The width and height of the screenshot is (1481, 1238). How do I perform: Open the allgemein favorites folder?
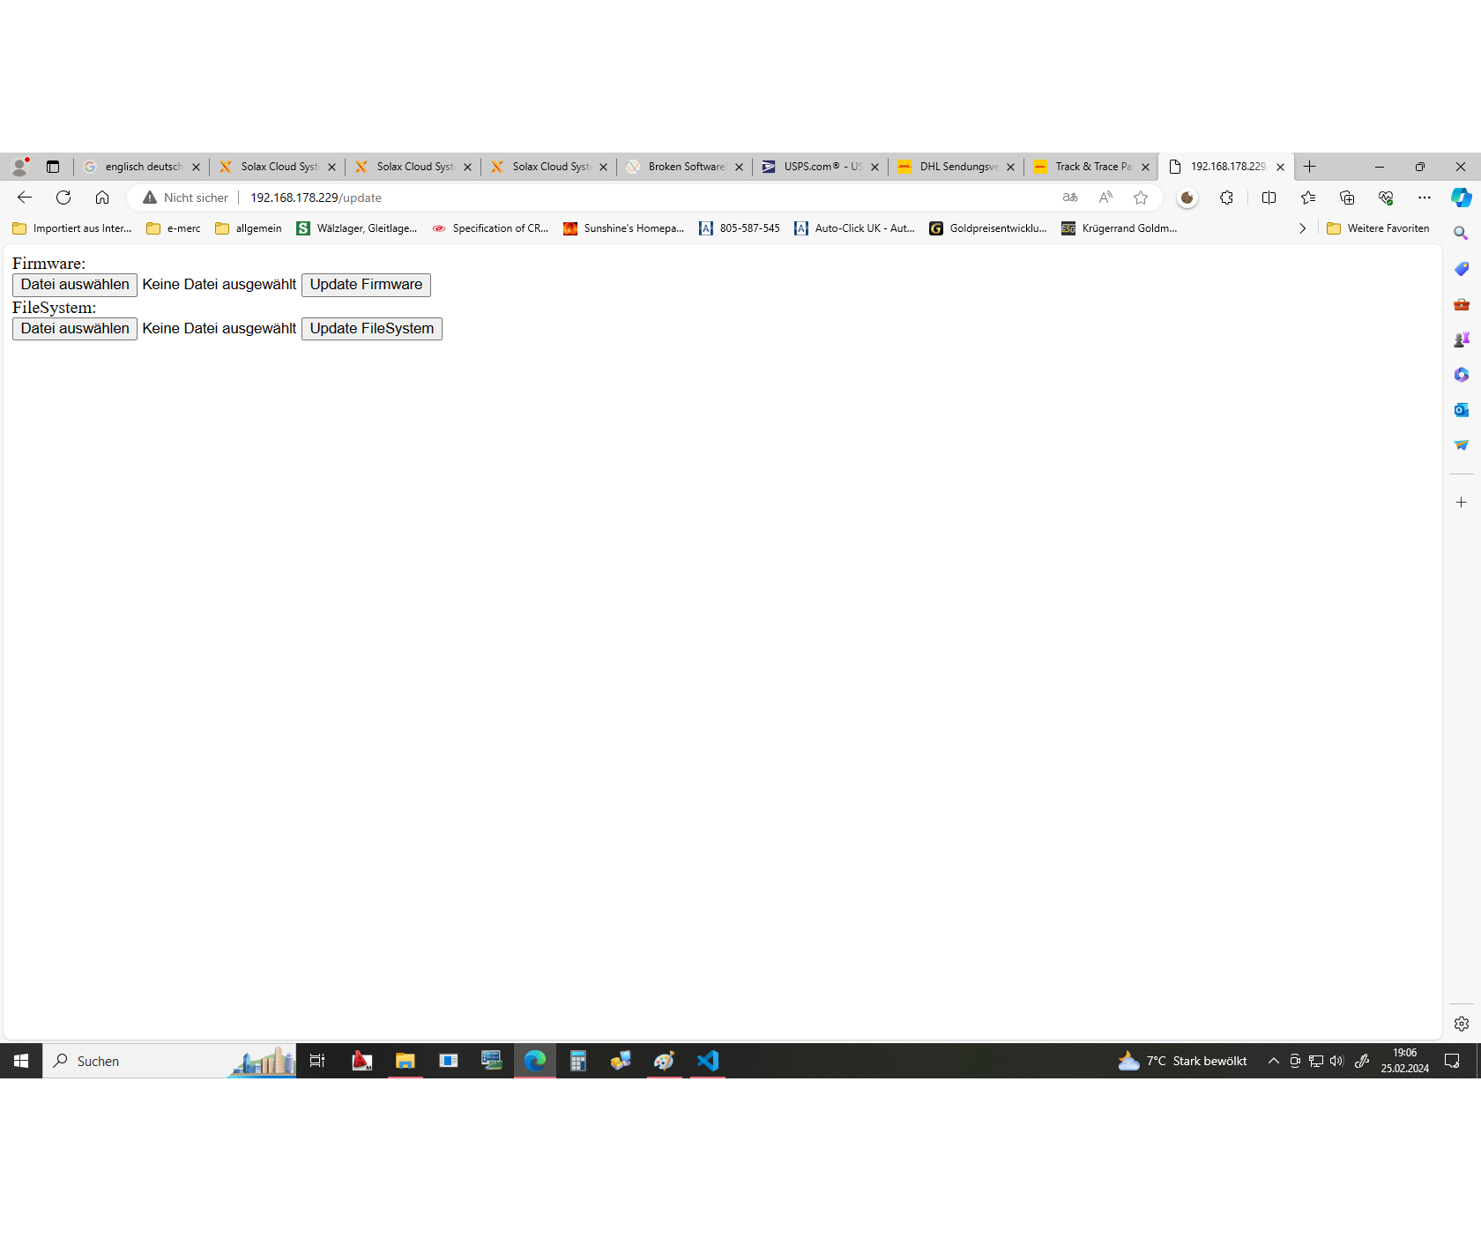[249, 228]
